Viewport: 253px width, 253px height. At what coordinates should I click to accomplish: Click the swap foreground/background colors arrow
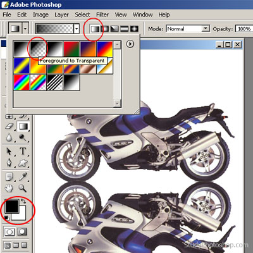point(23,201)
